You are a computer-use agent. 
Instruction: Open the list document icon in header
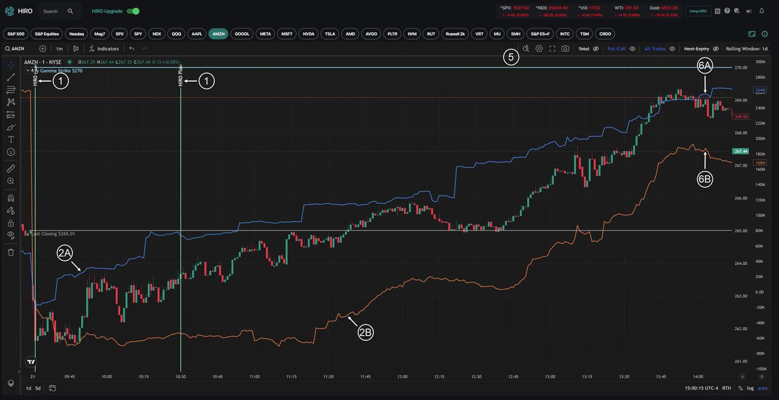[718, 11]
